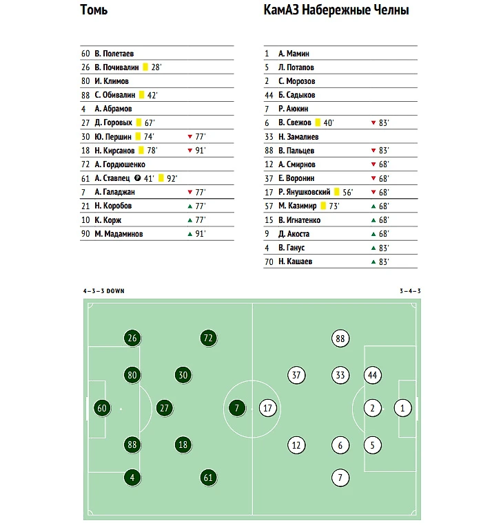Click goalkeeper marker 60 on the pitch
The image size is (503, 525).
[102, 408]
